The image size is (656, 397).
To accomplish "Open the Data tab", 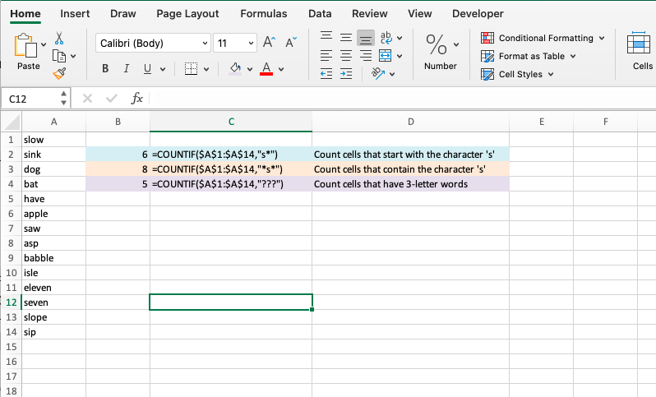I will pyautogui.click(x=320, y=14).
